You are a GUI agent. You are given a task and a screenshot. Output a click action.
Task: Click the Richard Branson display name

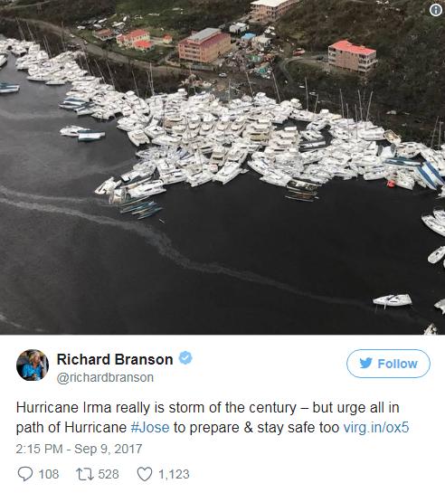(115, 359)
